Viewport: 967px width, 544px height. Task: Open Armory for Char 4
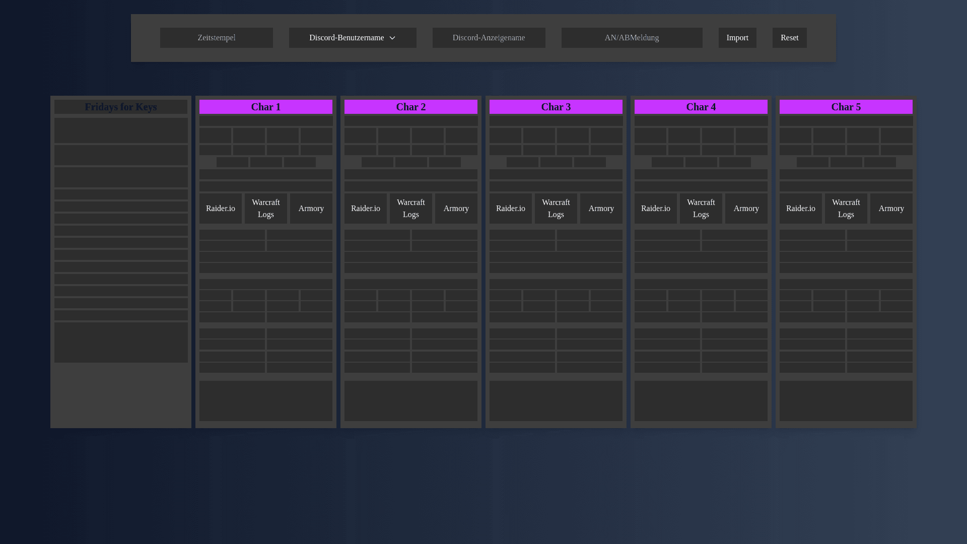746,208
